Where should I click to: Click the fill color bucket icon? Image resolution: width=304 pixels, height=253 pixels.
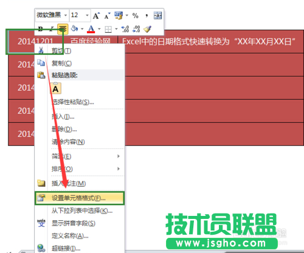[x=74, y=29]
